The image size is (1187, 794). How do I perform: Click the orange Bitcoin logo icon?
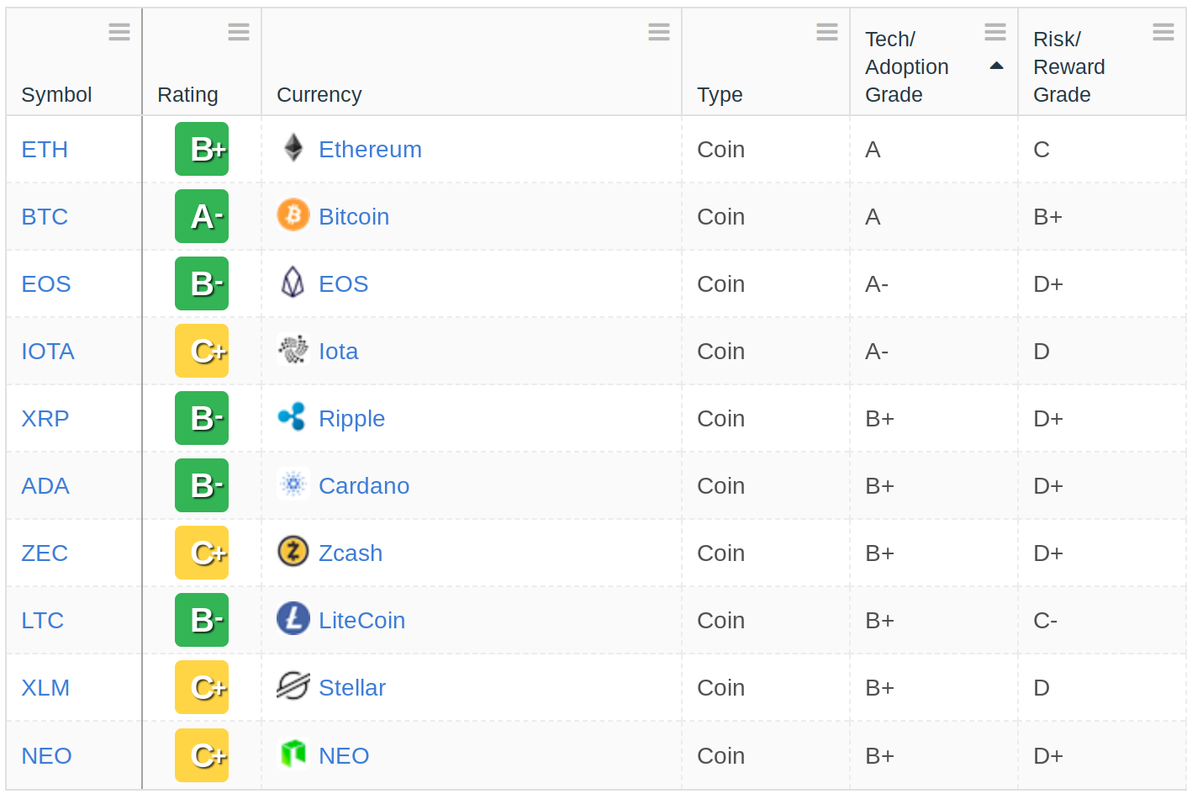point(293,215)
